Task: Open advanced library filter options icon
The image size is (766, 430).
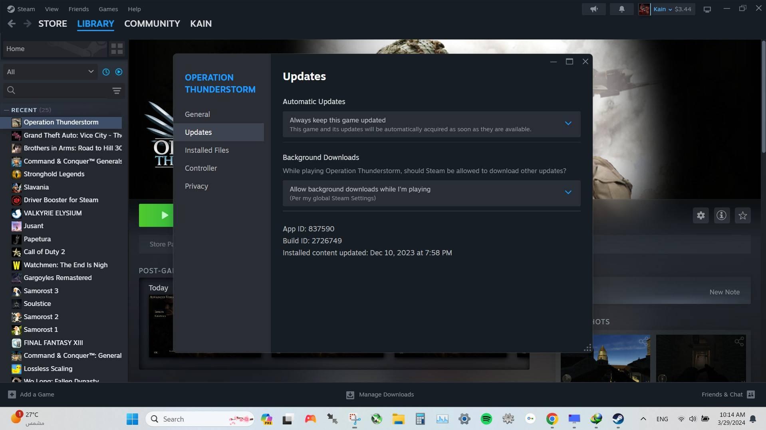Action: click(117, 91)
